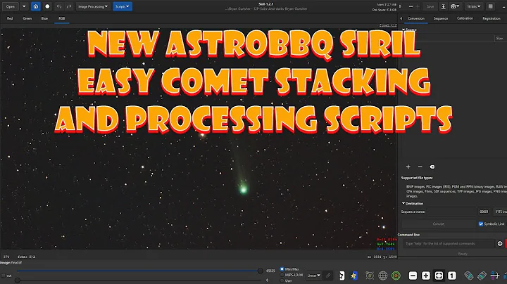Image resolution: width=507 pixels, height=284 pixels.
Task: Switch to the Red channel tab
Action: (x=10, y=18)
